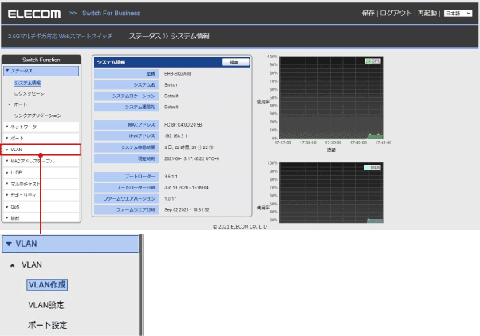Expand the QoS menu section
This screenshot has height=336, width=480.
[x=41, y=205]
